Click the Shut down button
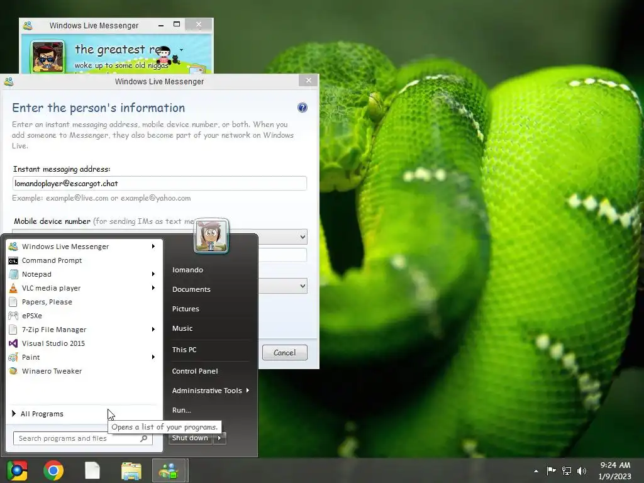Image resolution: width=644 pixels, height=483 pixels. [190, 438]
